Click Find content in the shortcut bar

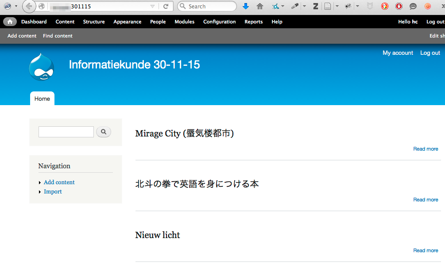coord(58,36)
